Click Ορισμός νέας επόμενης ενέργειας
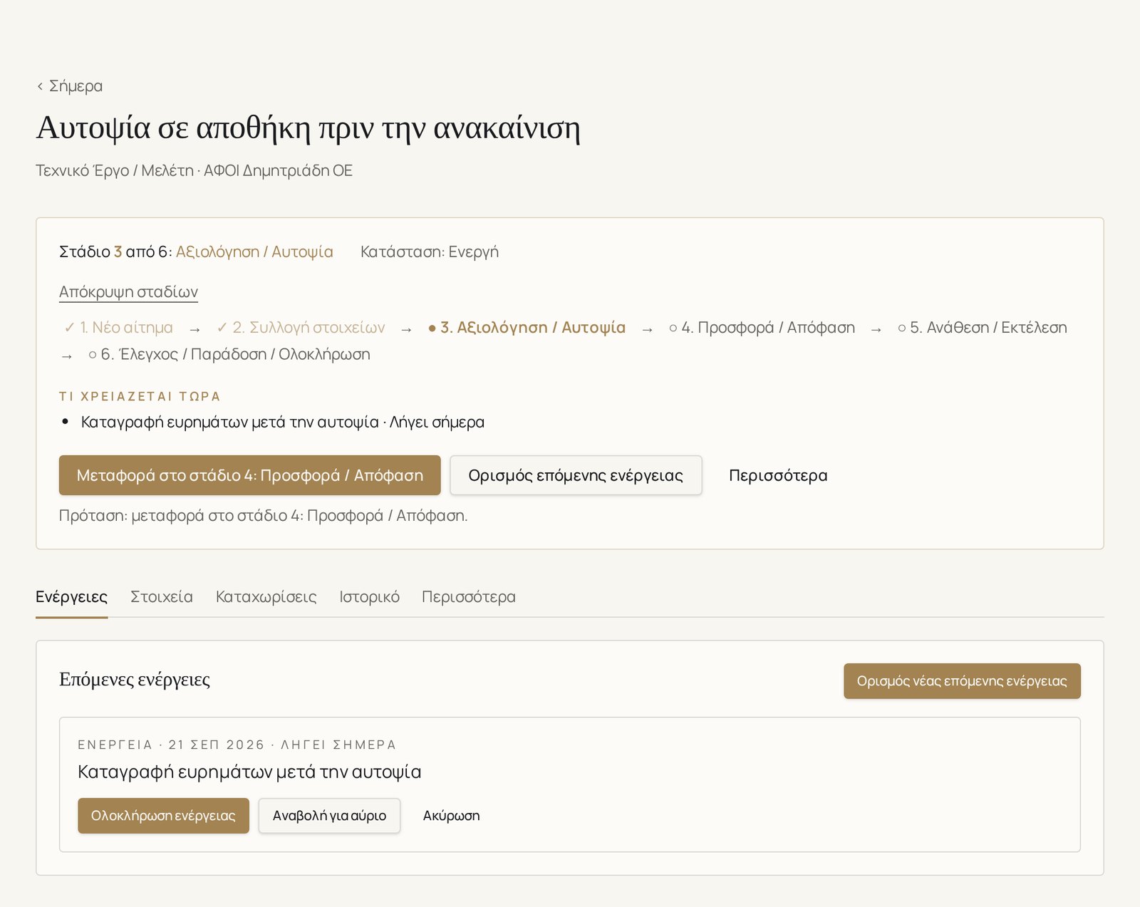 962,681
